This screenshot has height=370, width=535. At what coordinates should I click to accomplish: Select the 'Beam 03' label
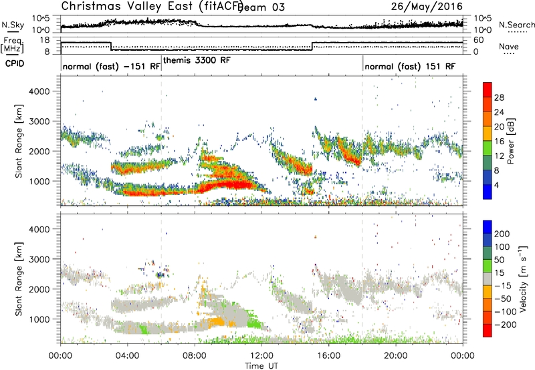(261, 7)
